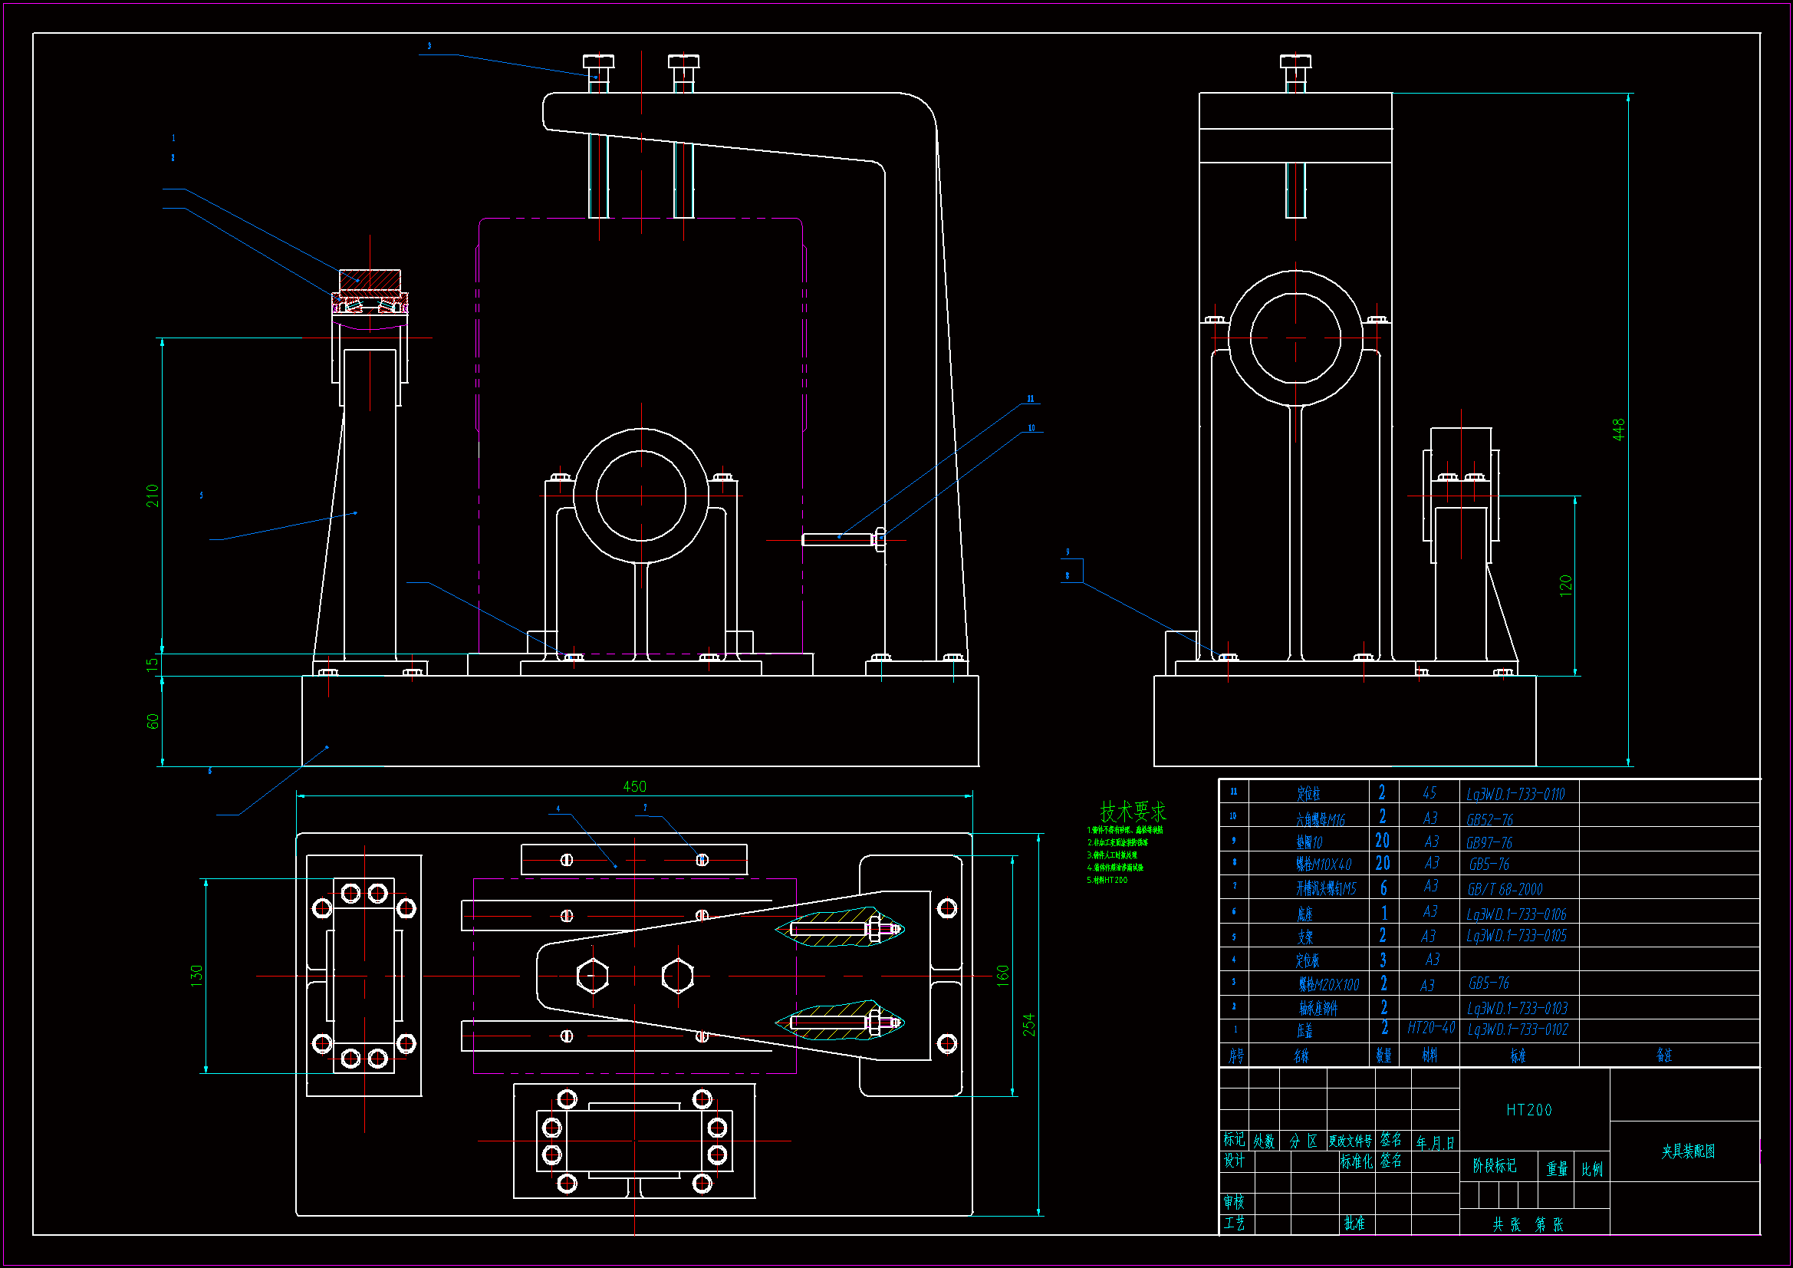The width and height of the screenshot is (1793, 1268).
Task: Click the Lq3WD.1-733-0106 standard code
Action: [x=1516, y=914]
